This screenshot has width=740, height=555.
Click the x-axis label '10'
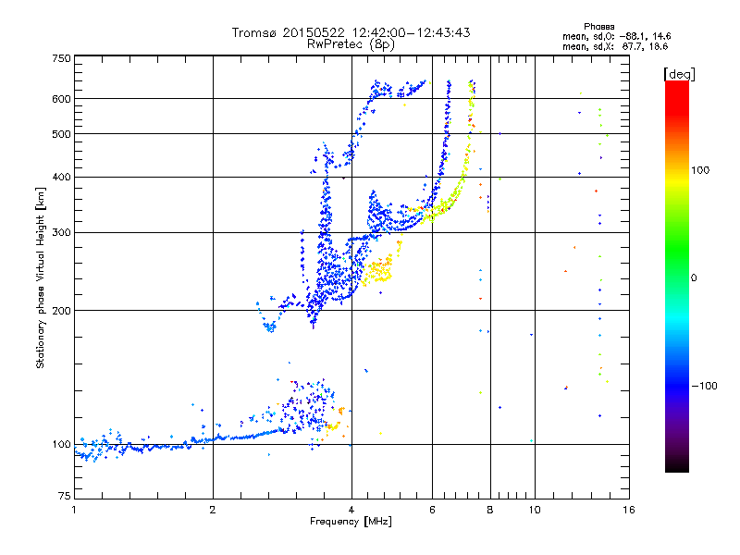(x=535, y=510)
